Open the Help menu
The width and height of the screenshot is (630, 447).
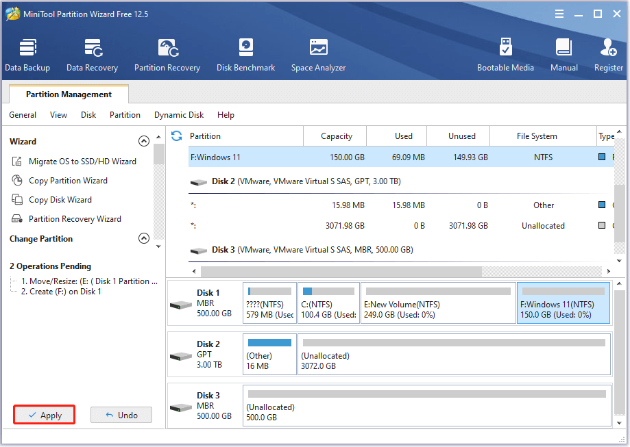pos(226,115)
